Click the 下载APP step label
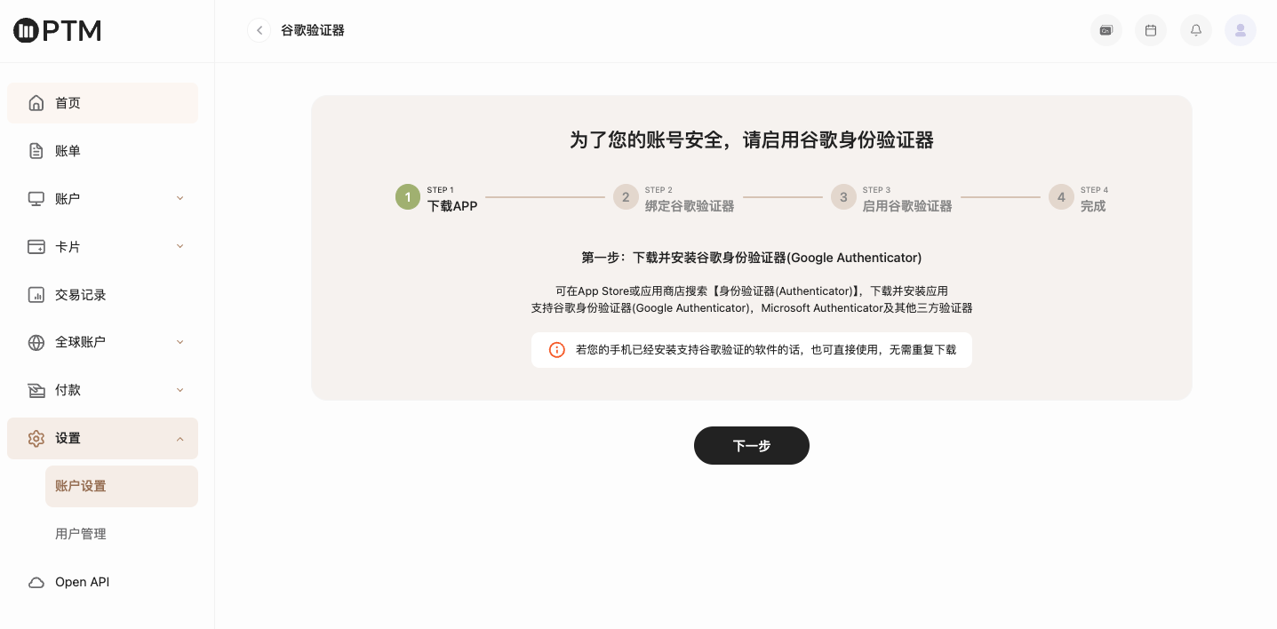Screen dimensions: 1277x629 point(452,206)
